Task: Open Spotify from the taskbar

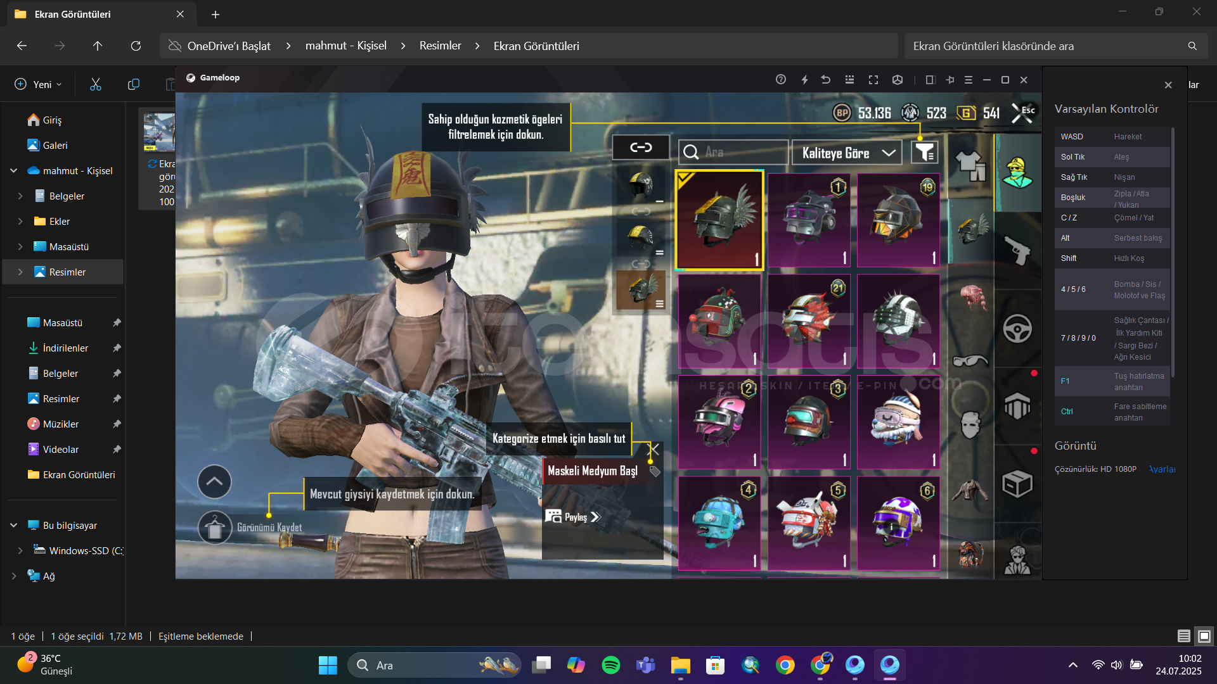Action: click(610, 665)
